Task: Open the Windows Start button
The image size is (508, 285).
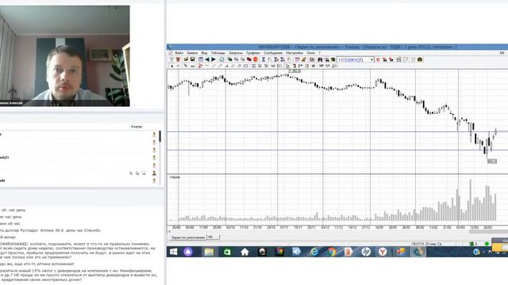Action: click(173, 252)
